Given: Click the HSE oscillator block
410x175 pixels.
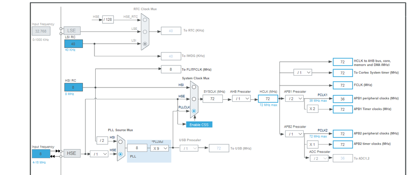Looking at the screenshot, I should tap(71, 153).
